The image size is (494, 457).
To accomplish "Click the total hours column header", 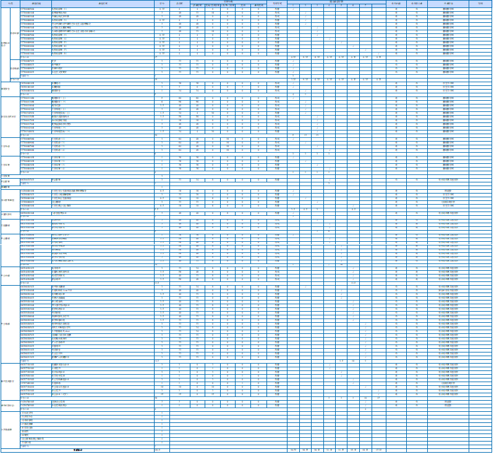I will pos(179,4).
